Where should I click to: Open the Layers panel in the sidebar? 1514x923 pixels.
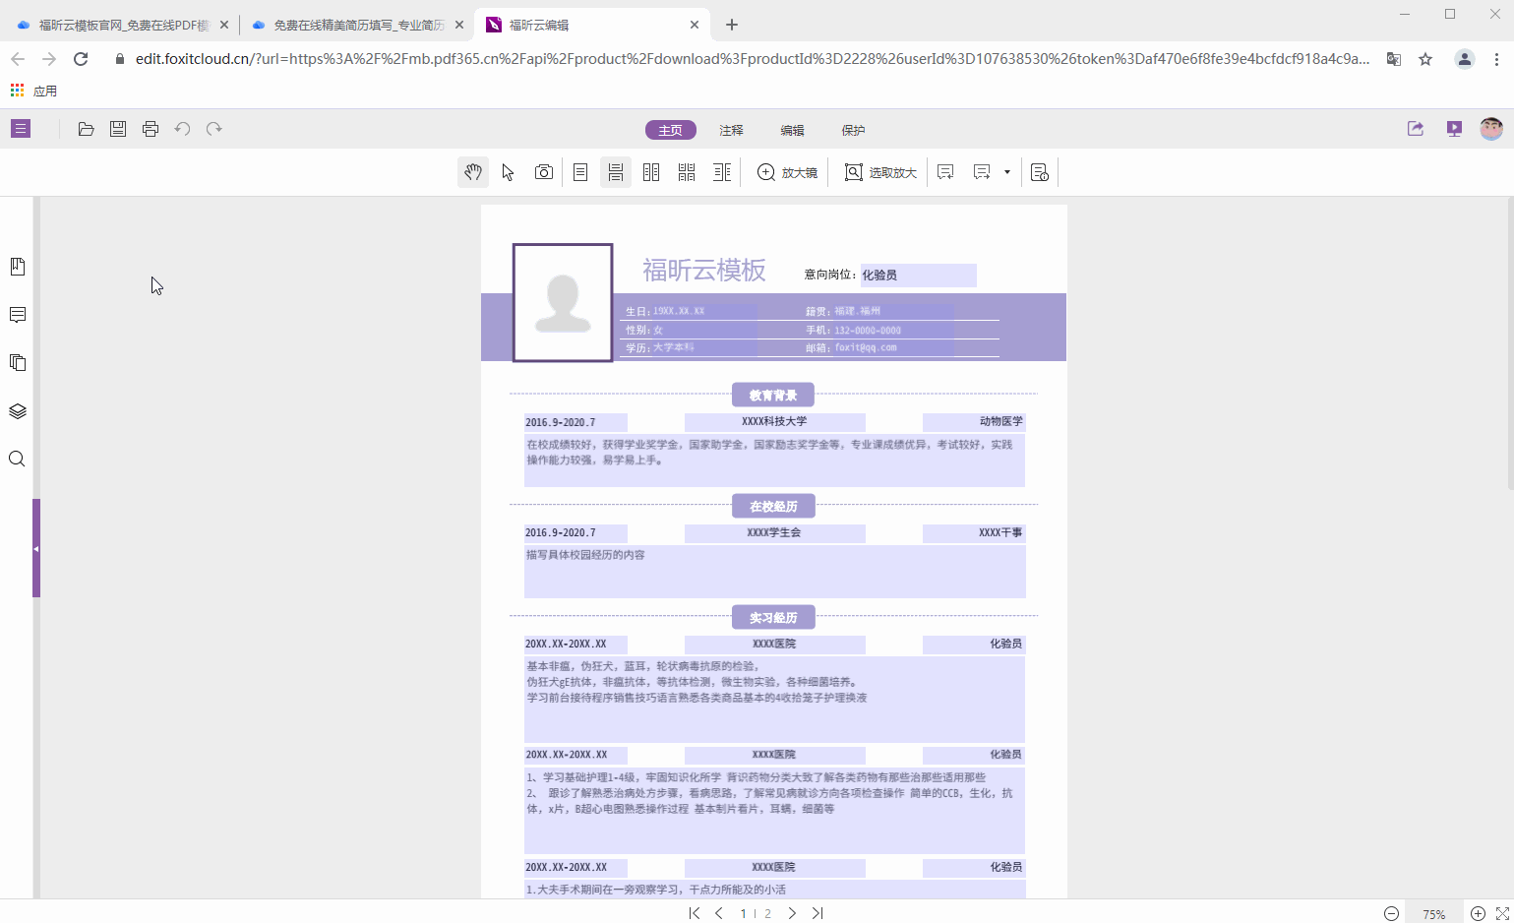17,410
